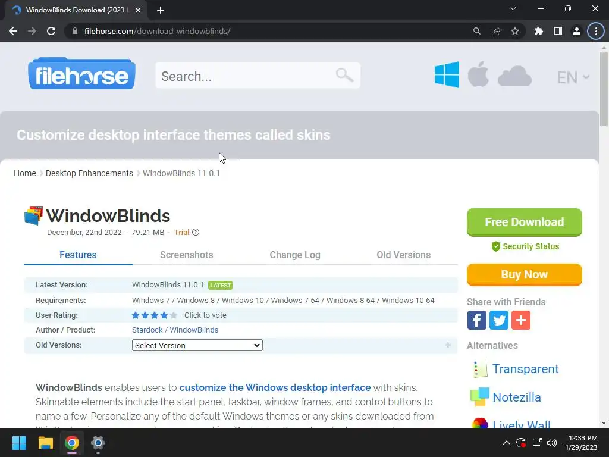
Task: Open the EN language dropdown
Action: 573,77
